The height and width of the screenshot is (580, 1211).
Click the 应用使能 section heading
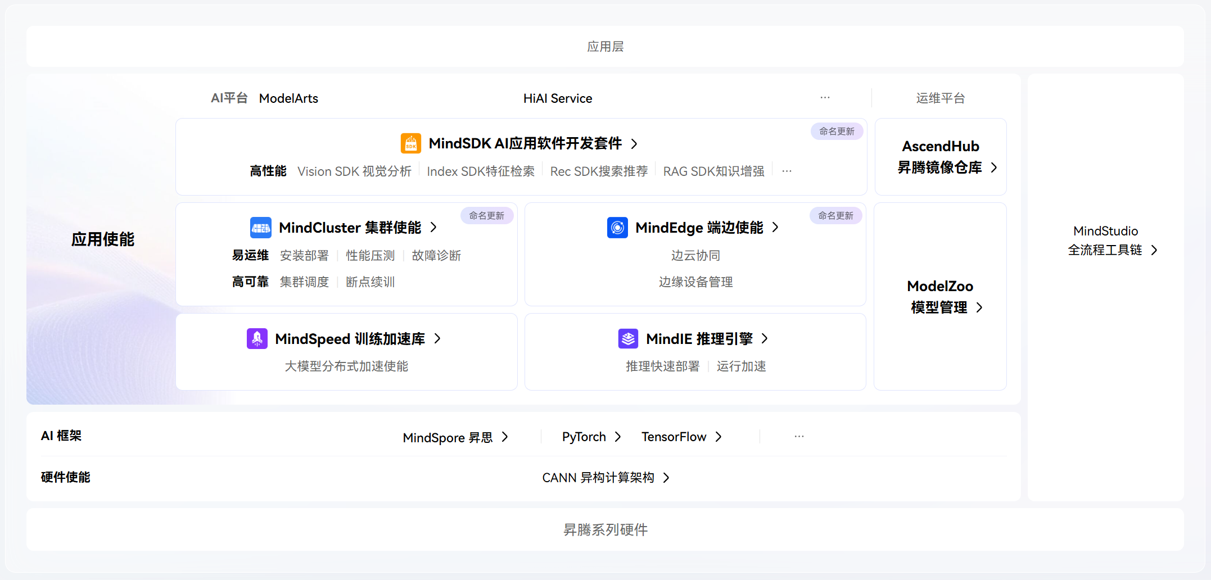[103, 239]
